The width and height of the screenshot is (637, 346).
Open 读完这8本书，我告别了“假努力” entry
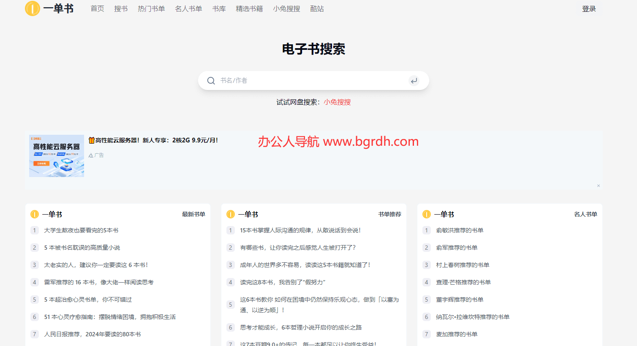283,283
